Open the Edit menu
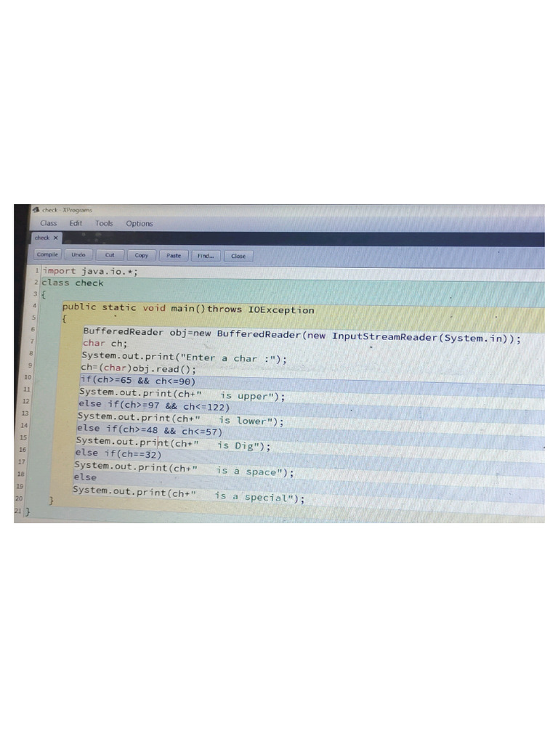Viewport: 558px width, 744px height. point(76,223)
